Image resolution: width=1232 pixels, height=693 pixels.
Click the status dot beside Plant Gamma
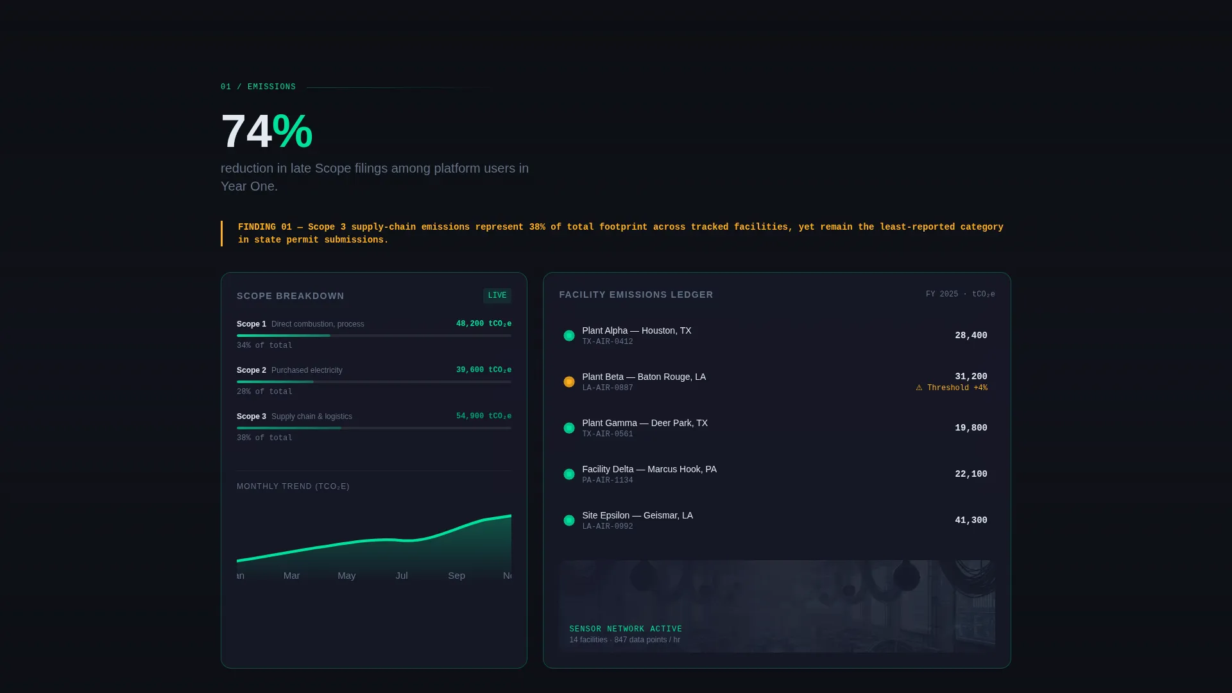(x=569, y=428)
